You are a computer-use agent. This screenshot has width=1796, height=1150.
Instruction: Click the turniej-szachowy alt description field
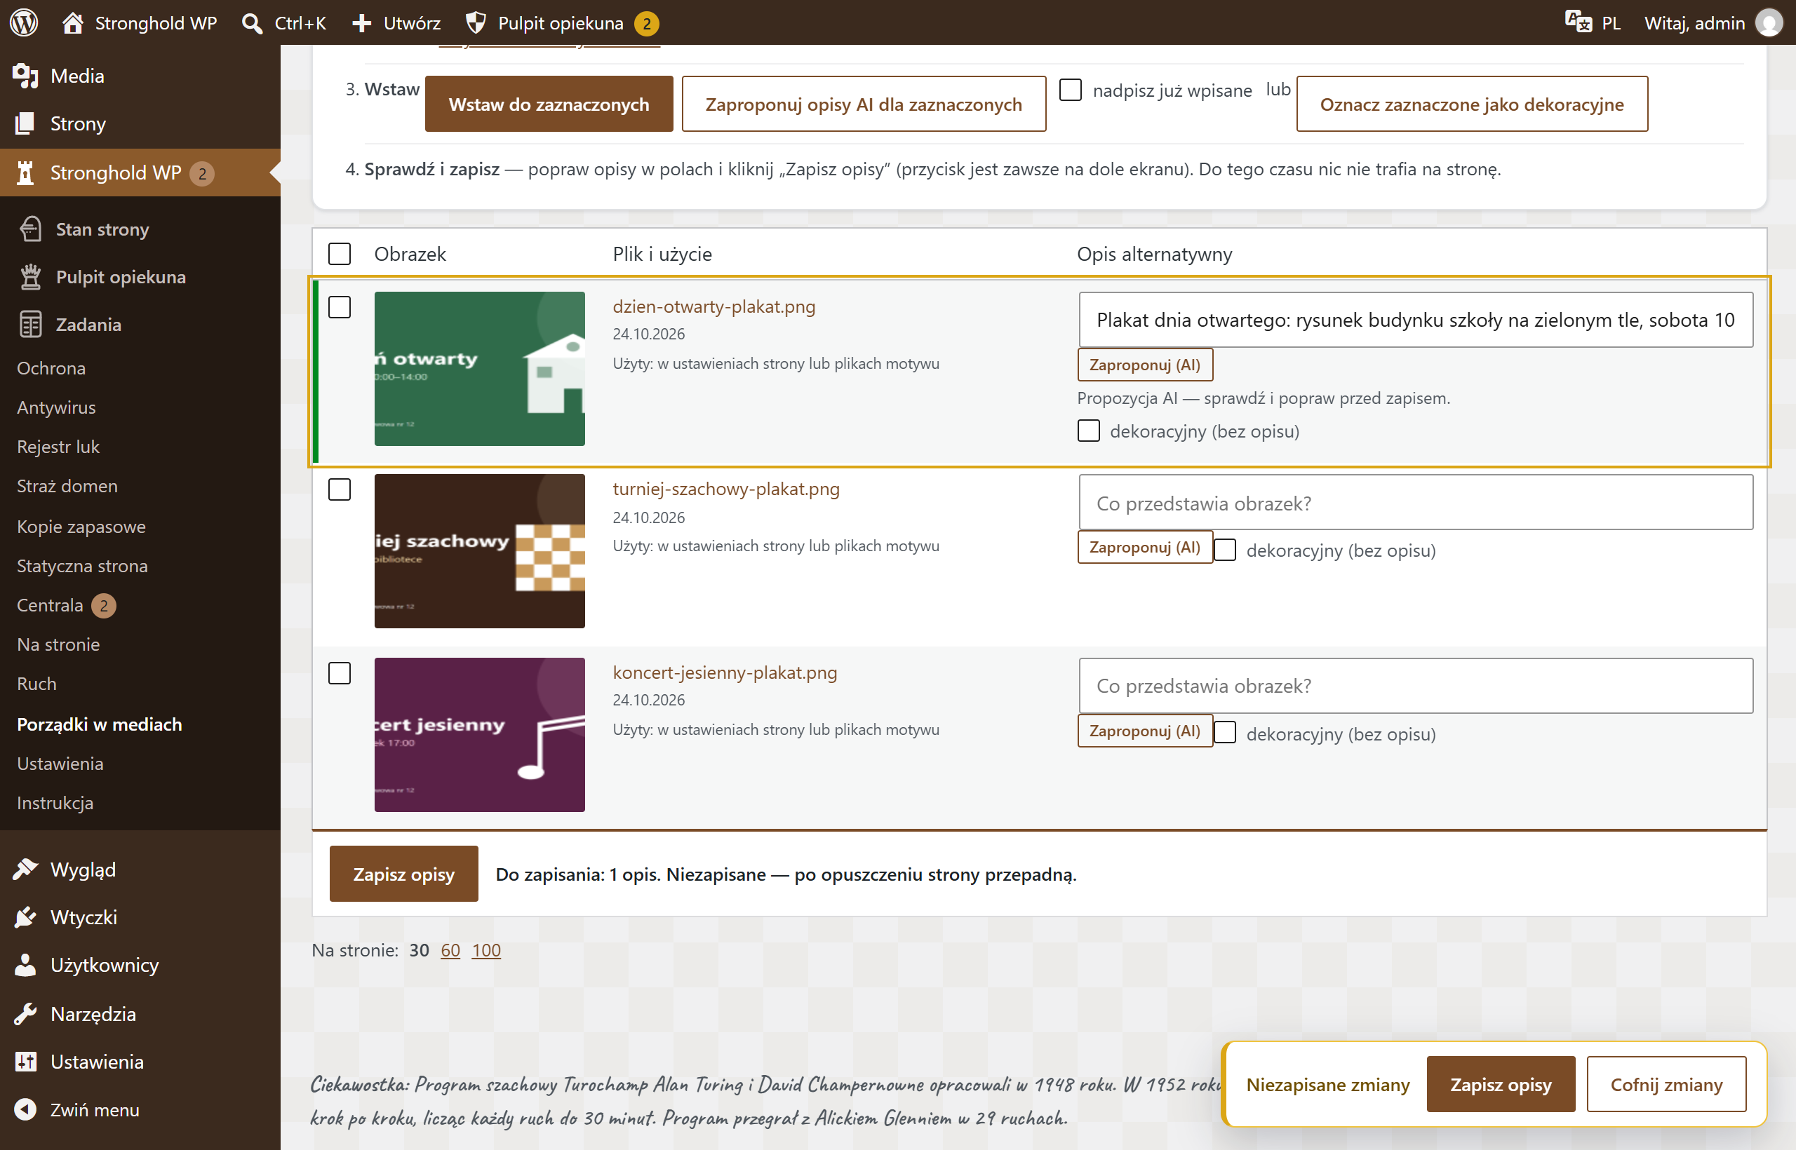1416,503
